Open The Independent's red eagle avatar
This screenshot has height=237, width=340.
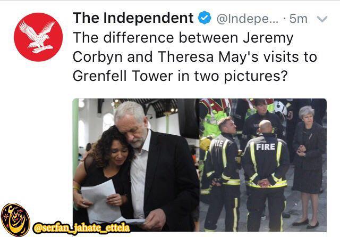pos(38,37)
